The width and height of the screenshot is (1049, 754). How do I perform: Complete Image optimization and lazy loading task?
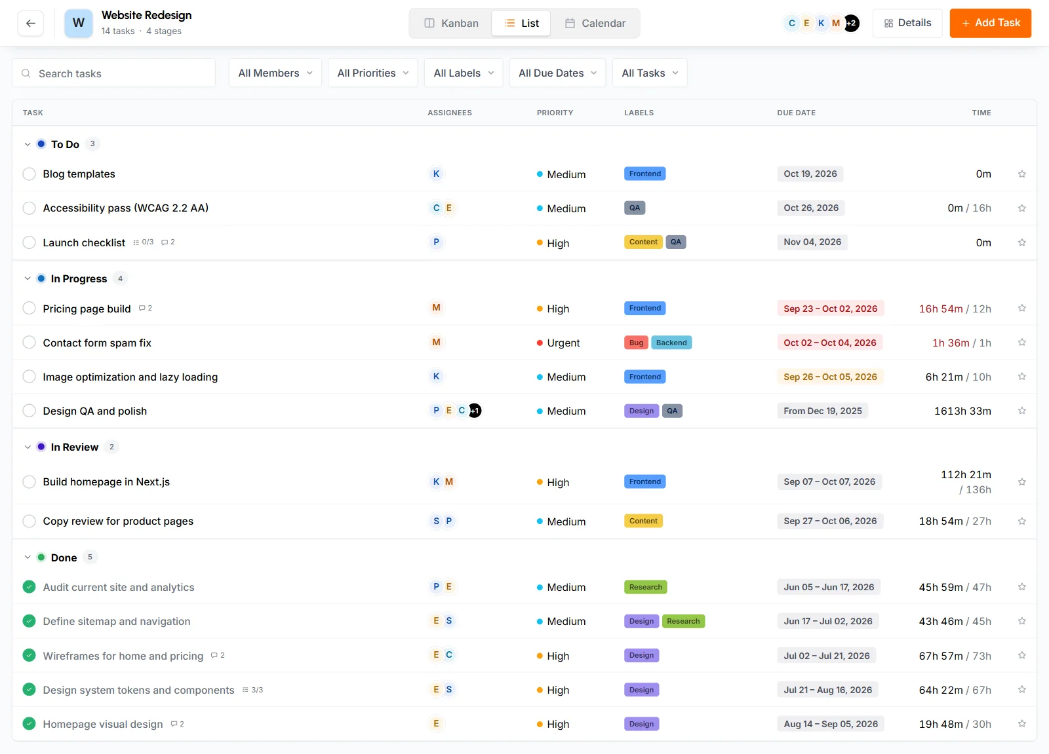pos(29,377)
